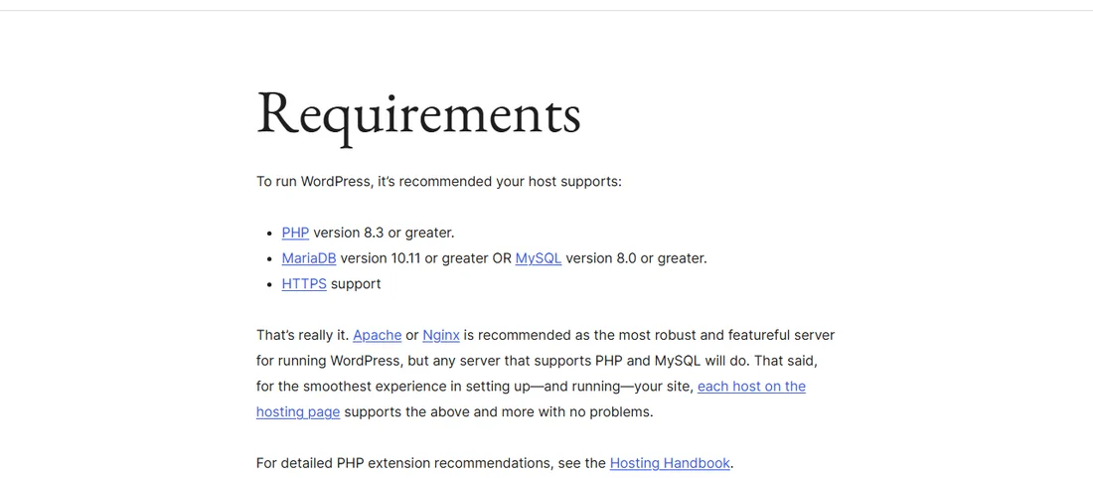The height and width of the screenshot is (478, 1093).
Task: Click 'version 8.3 or greater' text
Action: pyautogui.click(x=384, y=233)
